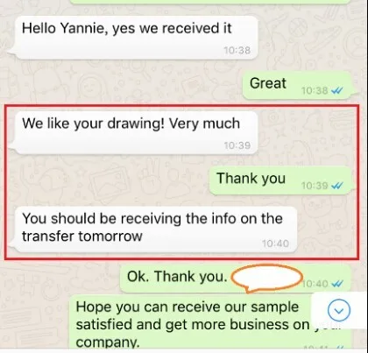Click the word company in the last message
This screenshot has width=368, height=353.
(108, 342)
